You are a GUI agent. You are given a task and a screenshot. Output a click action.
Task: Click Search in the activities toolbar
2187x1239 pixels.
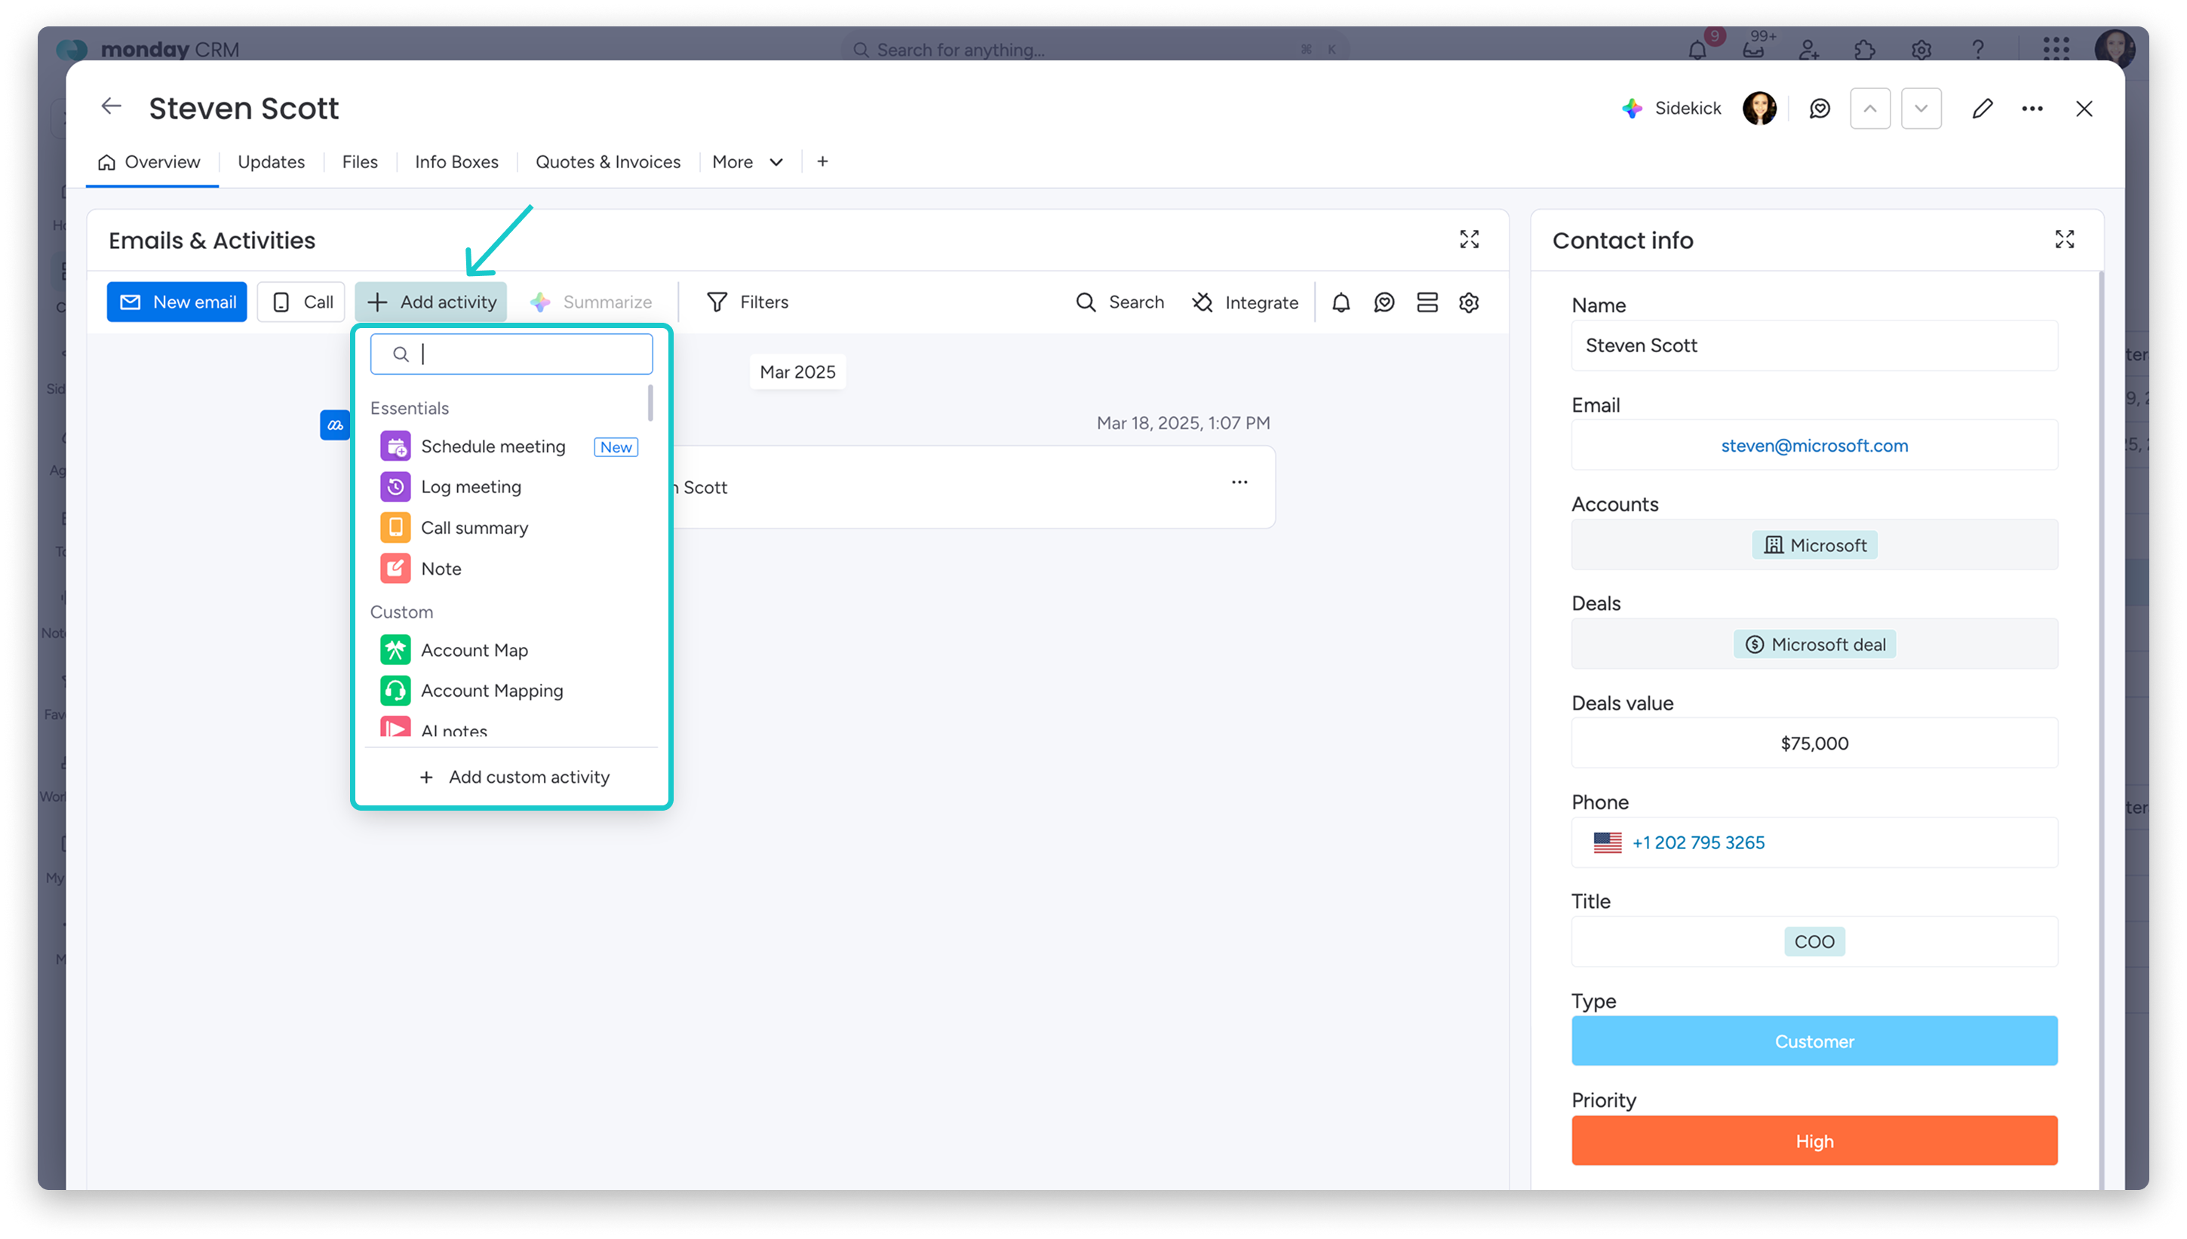pyautogui.click(x=1120, y=302)
